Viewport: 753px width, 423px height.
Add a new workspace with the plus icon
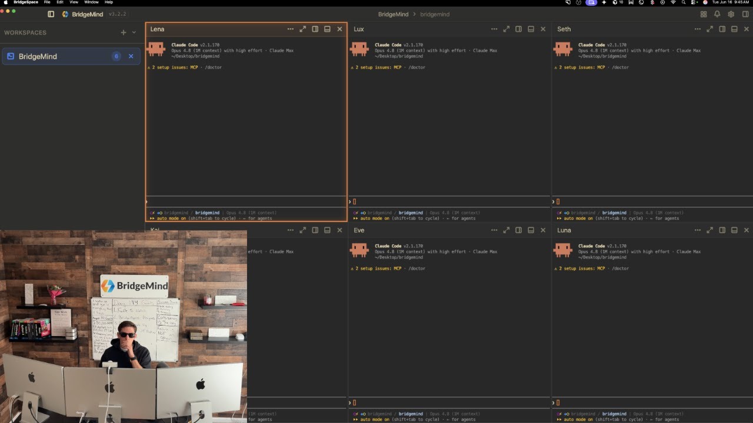(x=124, y=32)
